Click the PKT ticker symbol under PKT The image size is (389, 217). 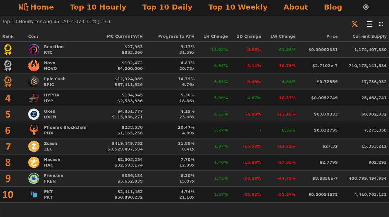[x=48, y=197]
